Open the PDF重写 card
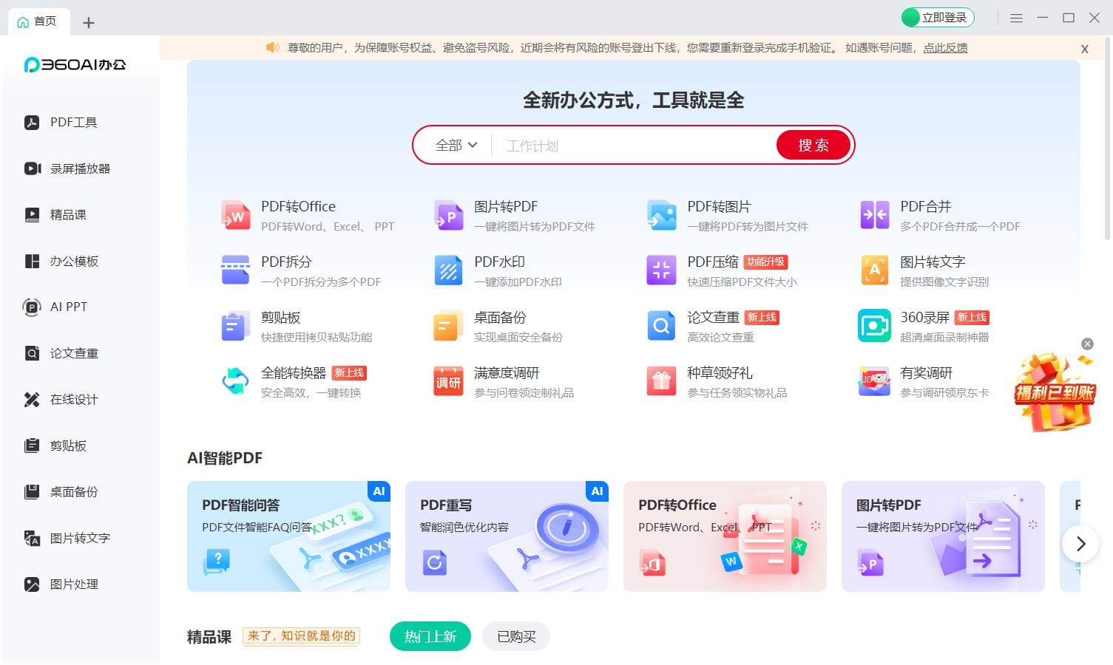Image resolution: width=1113 pixels, height=665 pixels. point(507,536)
